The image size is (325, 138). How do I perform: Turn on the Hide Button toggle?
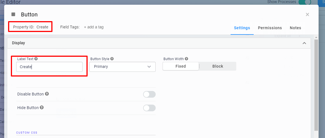coord(149,108)
